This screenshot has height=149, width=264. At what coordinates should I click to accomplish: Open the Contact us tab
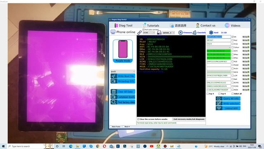tap(205, 26)
